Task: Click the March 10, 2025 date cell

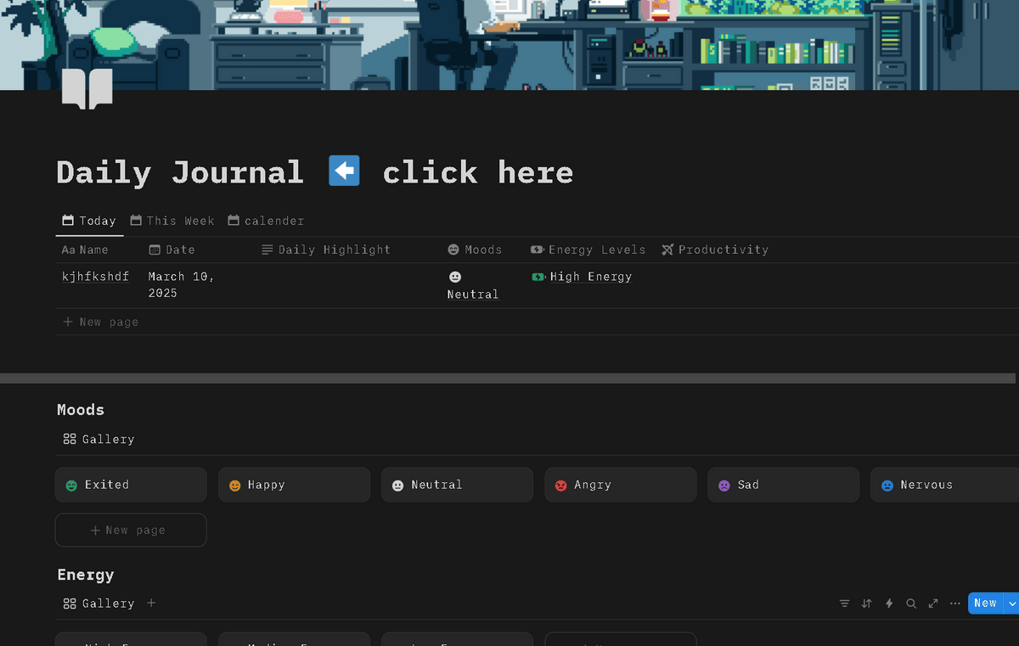Action: (x=181, y=284)
